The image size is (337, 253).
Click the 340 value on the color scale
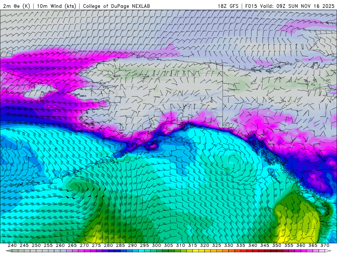click(253, 245)
